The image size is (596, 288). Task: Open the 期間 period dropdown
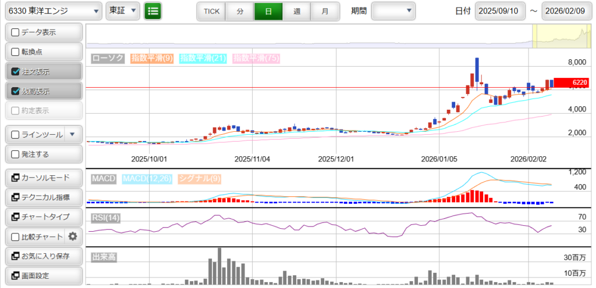tap(393, 11)
